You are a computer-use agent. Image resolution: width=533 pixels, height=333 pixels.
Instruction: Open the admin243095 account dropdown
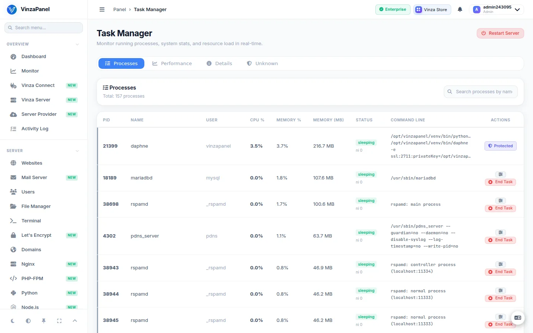[496, 10]
